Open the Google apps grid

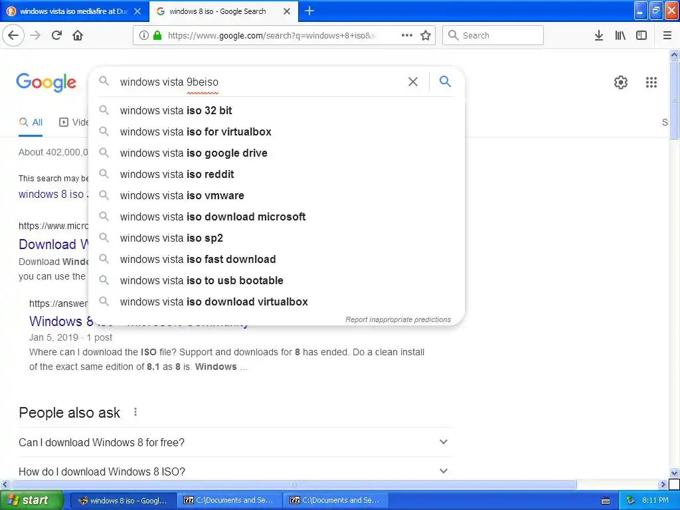coord(651,82)
